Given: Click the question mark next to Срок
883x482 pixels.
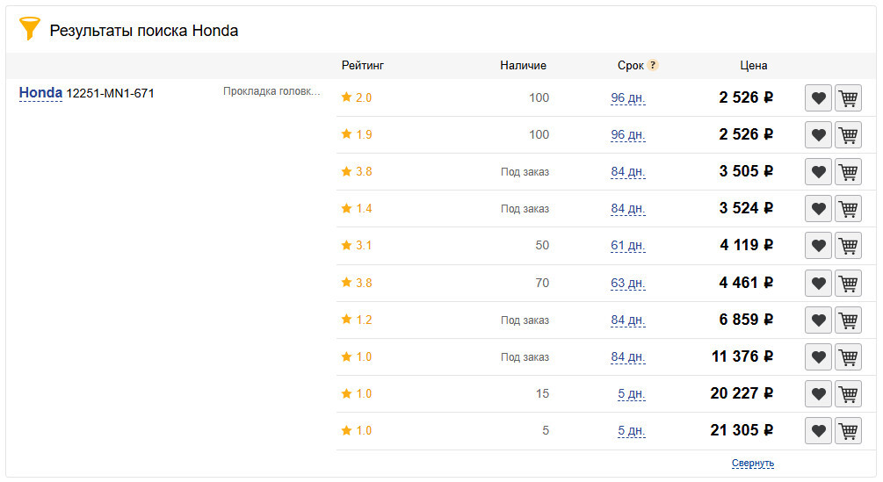Looking at the screenshot, I should point(653,65).
